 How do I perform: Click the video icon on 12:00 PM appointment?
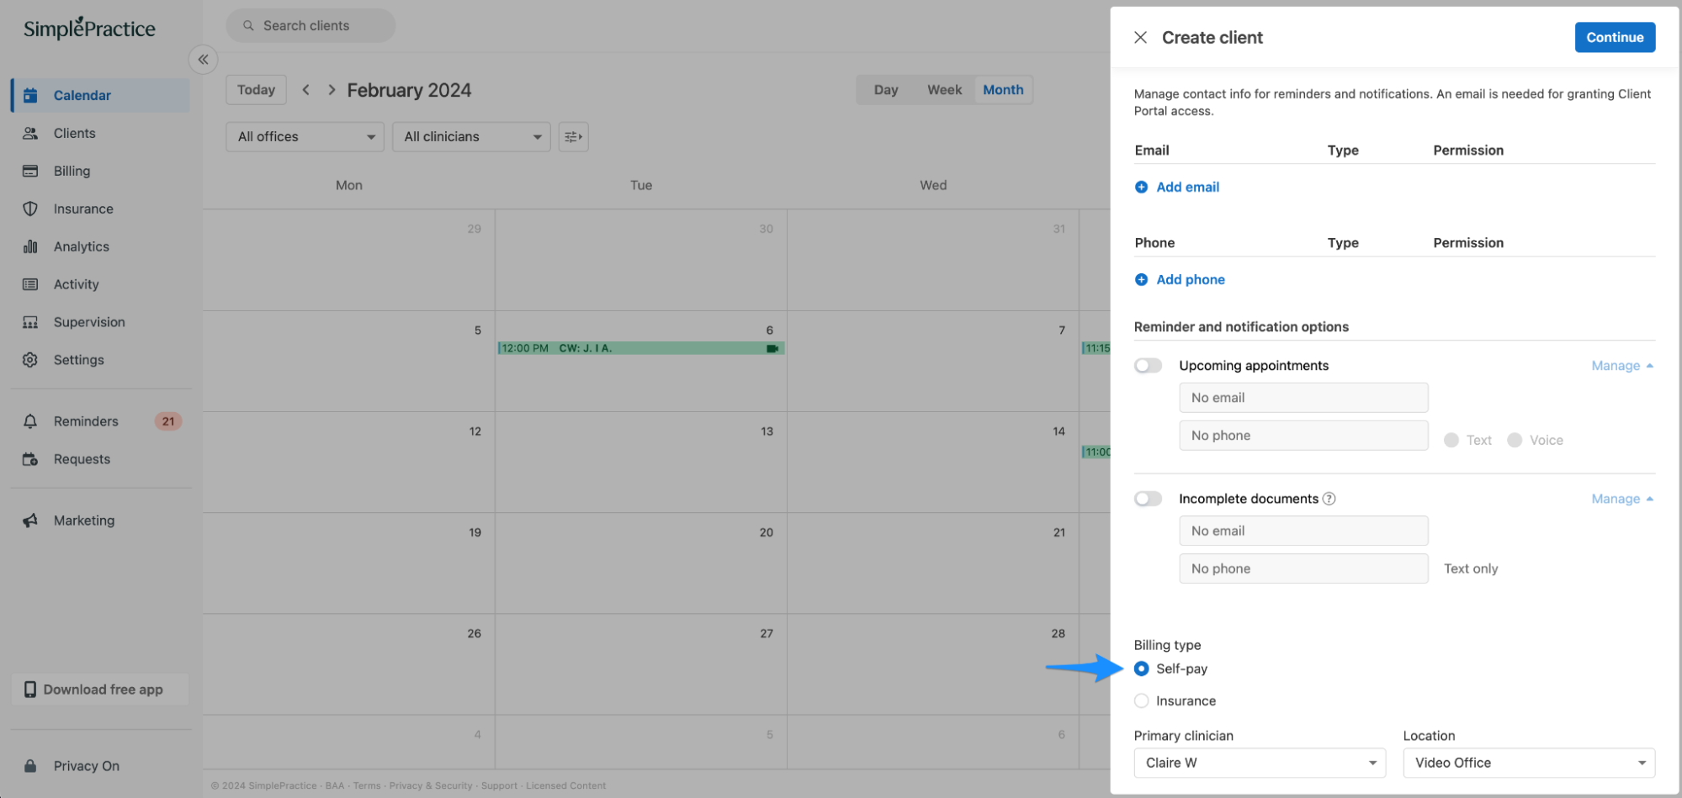772,348
